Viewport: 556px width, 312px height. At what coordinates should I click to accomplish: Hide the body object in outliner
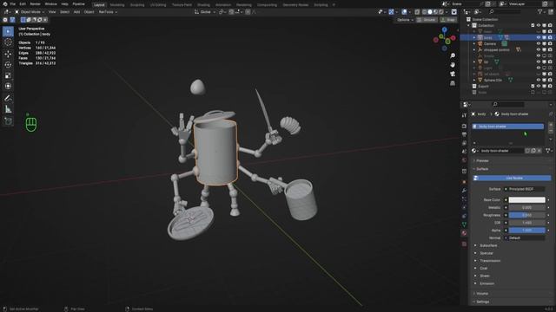click(x=539, y=37)
